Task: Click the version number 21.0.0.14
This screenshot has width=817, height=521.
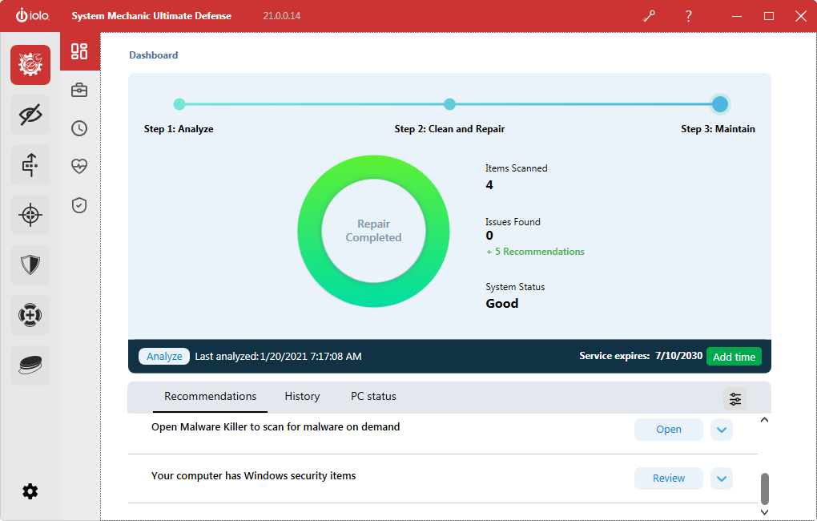Action: [x=282, y=16]
